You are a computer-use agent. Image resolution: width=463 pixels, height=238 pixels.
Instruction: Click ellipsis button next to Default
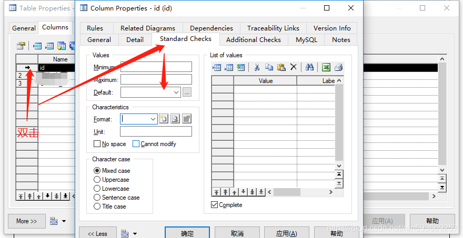tap(187, 92)
